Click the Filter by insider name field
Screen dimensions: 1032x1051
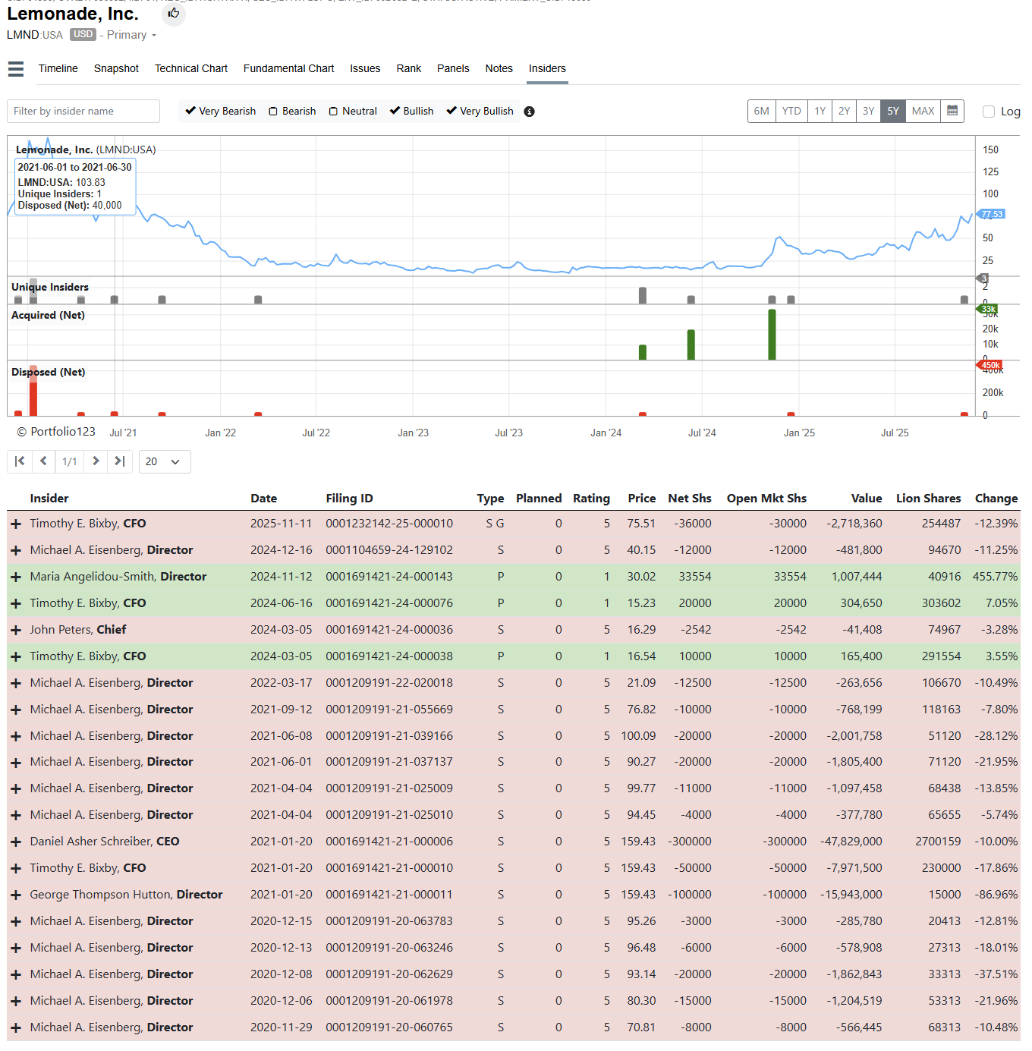pos(83,111)
